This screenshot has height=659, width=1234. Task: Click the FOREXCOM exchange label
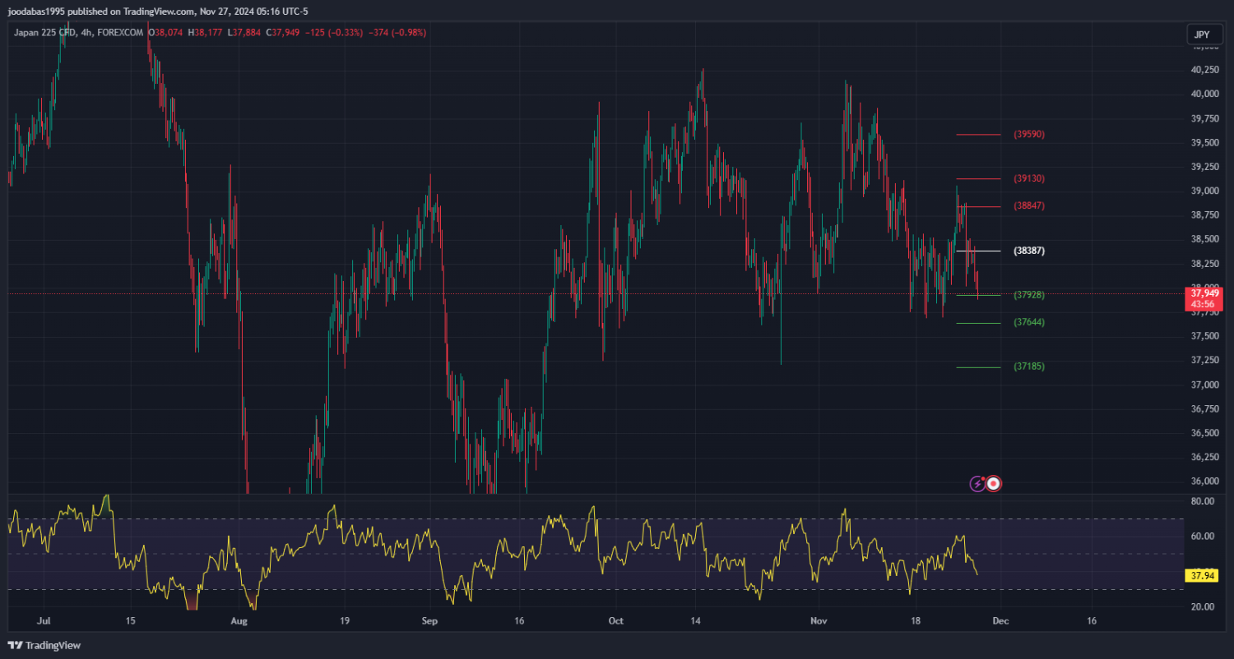tap(120, 33)
